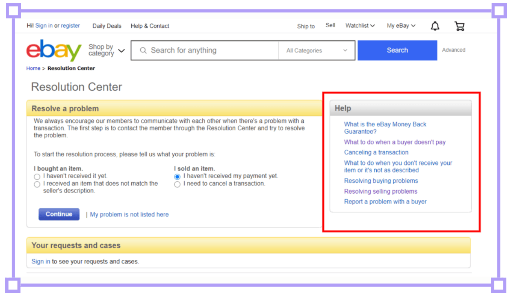Screen dimensions: 508x296
Task: Expand the My eBay dropdown
Action: pyautogui.click(x=401, y=26)
